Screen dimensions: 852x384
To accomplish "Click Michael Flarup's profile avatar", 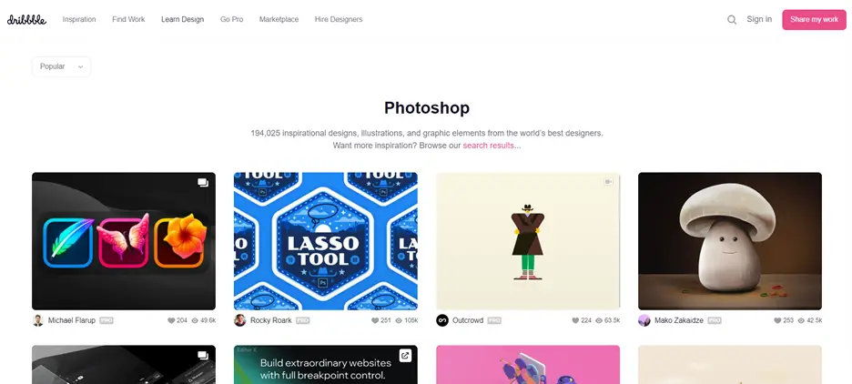I will click(x=38, y=320).
